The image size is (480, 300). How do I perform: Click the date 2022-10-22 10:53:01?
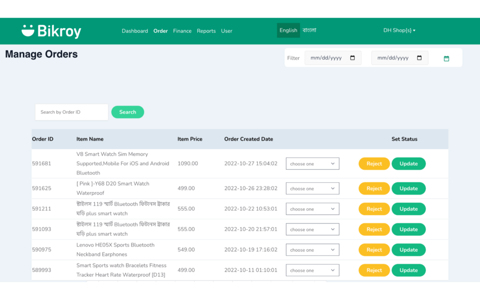[x=251, y=209]
